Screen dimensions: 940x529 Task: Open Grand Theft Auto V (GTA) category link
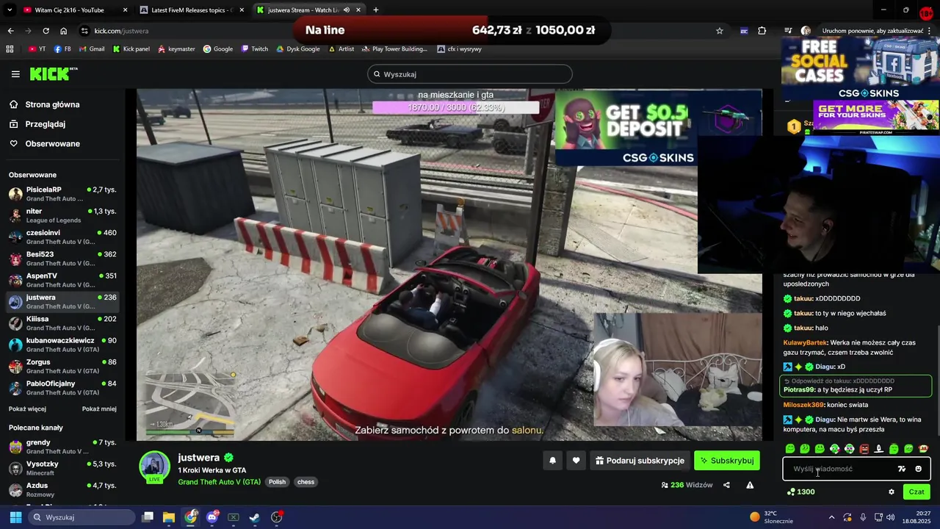tap(219, 482)
